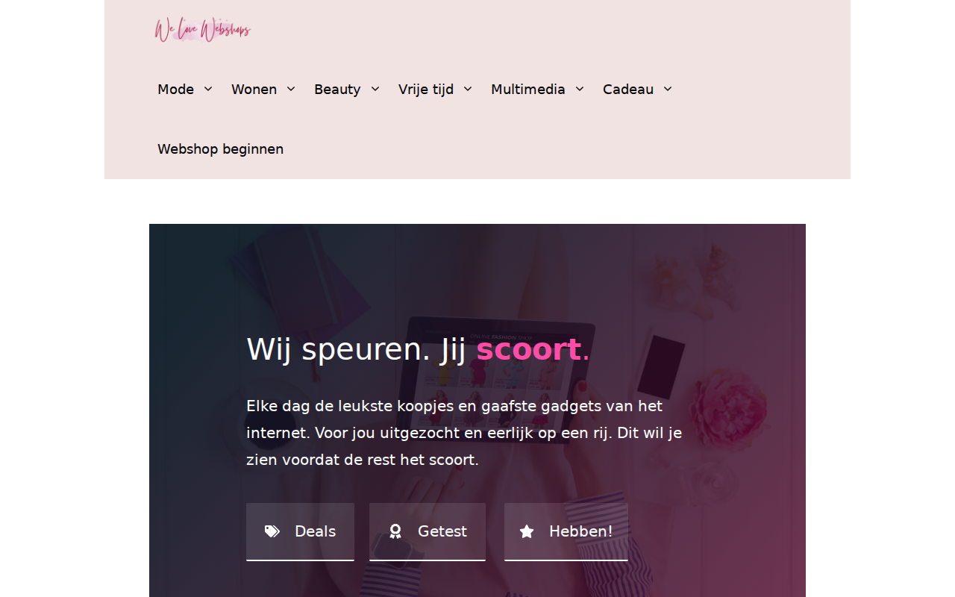
Task: Click the tags icon on Deals button
Action: point(272,531)
